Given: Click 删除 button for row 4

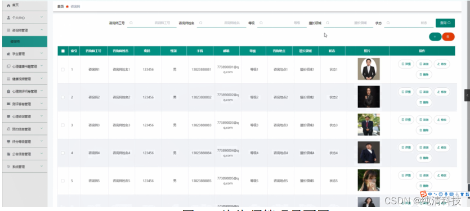Looking at the screenshot, I should pyautogui.click(x=424, y=158).
